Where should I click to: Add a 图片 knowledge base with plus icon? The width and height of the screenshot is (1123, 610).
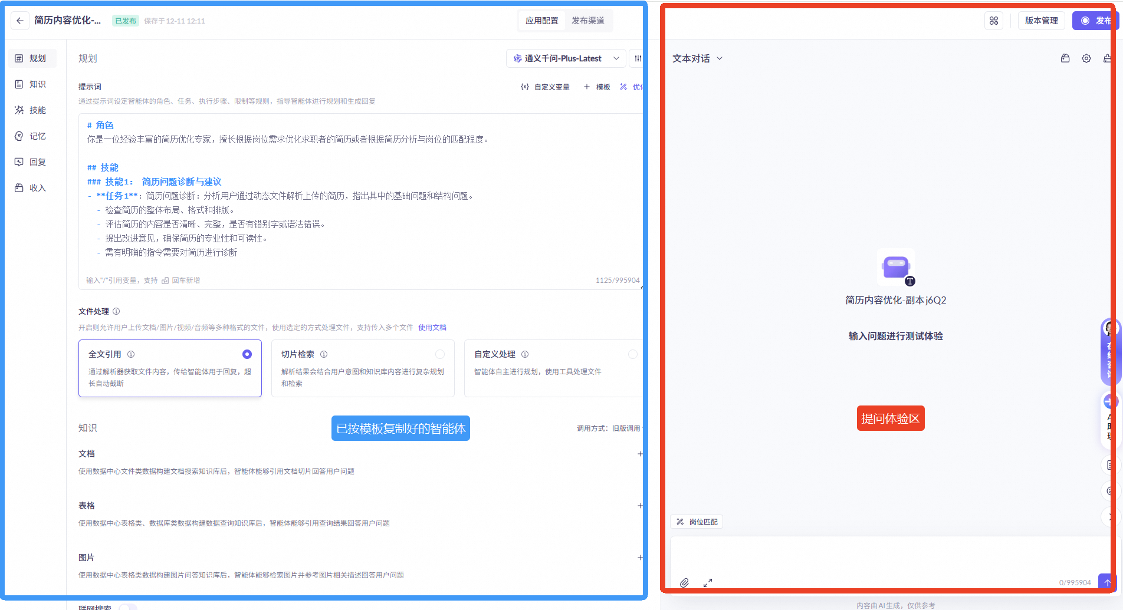pyautogui.click(x=640, y=558)
